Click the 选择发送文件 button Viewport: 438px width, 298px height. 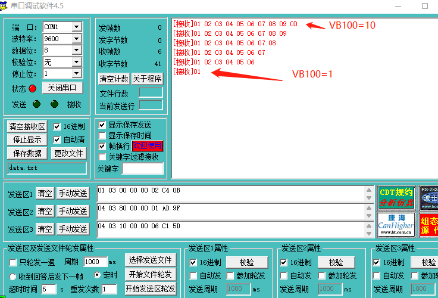click(x=150, y=260)
